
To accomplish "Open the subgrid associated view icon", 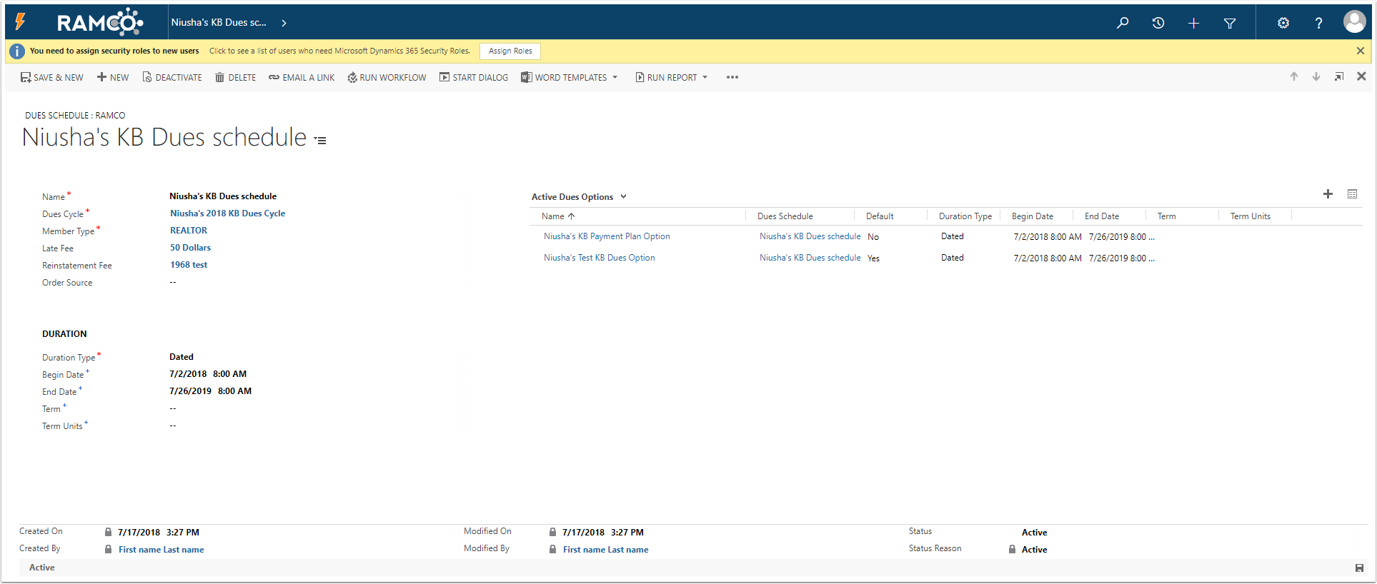I will pos(1352,193).
